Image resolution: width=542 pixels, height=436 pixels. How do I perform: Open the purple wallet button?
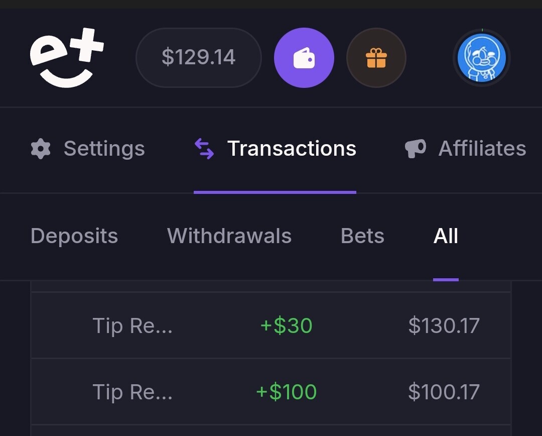click(x=304, y=57)
